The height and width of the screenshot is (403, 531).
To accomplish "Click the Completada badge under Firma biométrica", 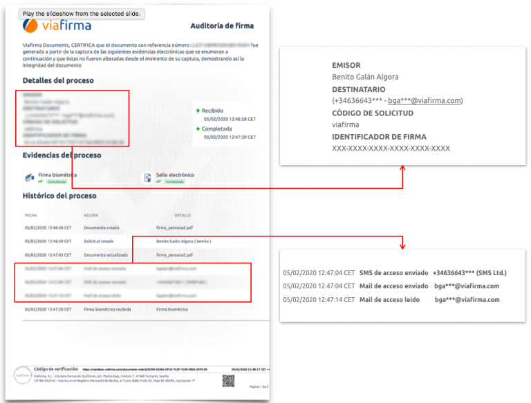I will (x=57, y=182).
